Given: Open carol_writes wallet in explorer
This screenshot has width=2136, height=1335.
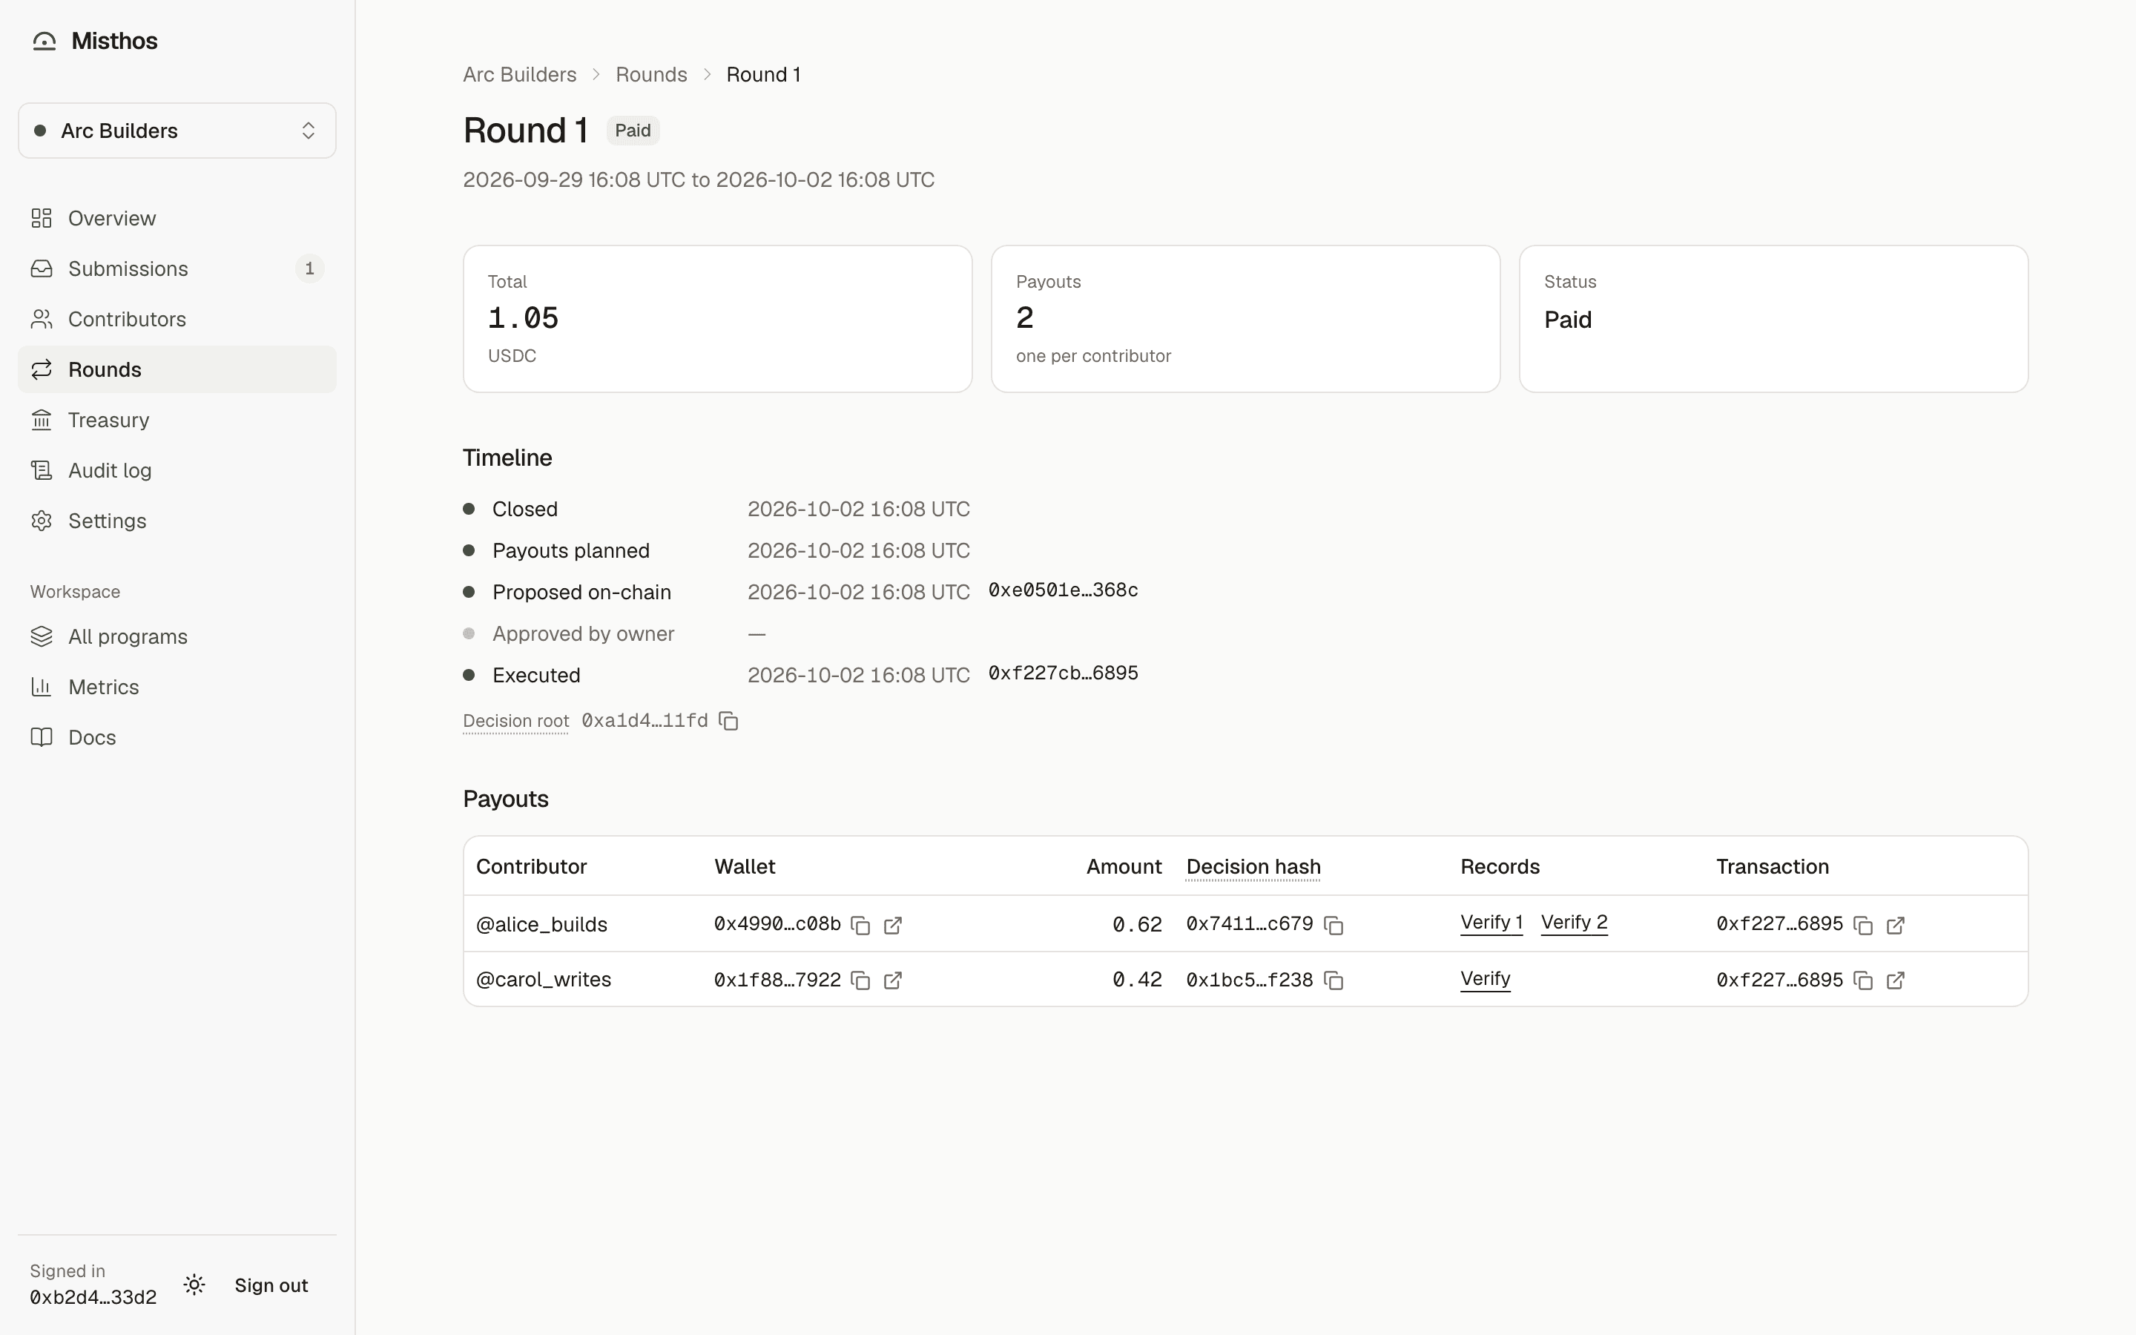Looking at the screenshot, I should tap(892, 981).
